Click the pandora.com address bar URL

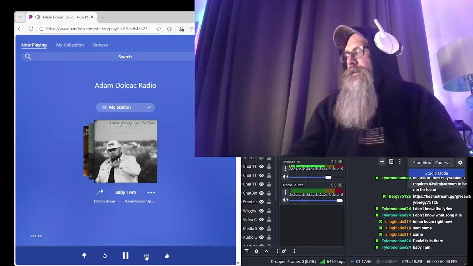coord(98,29)
